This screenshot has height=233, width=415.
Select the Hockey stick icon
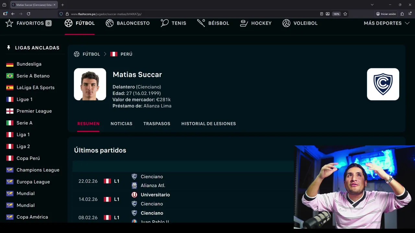click(x=244, y=23)
